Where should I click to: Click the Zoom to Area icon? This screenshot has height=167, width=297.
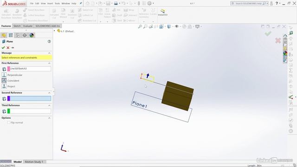tap(145, 26)
